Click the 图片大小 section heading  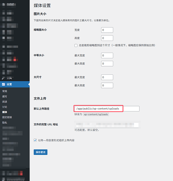[40, 14]
